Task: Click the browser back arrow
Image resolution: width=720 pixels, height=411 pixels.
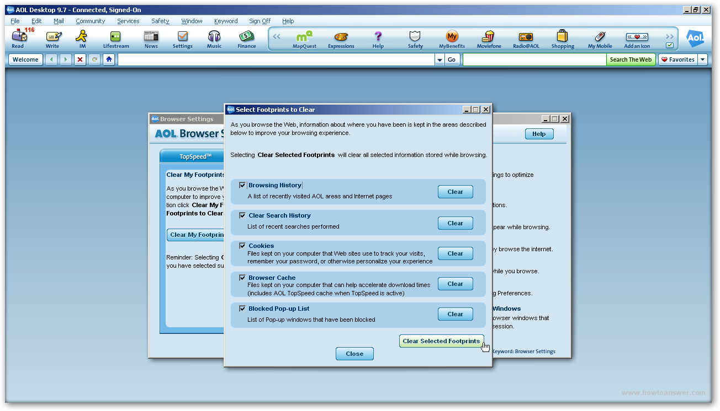Action: click(51, 60)
